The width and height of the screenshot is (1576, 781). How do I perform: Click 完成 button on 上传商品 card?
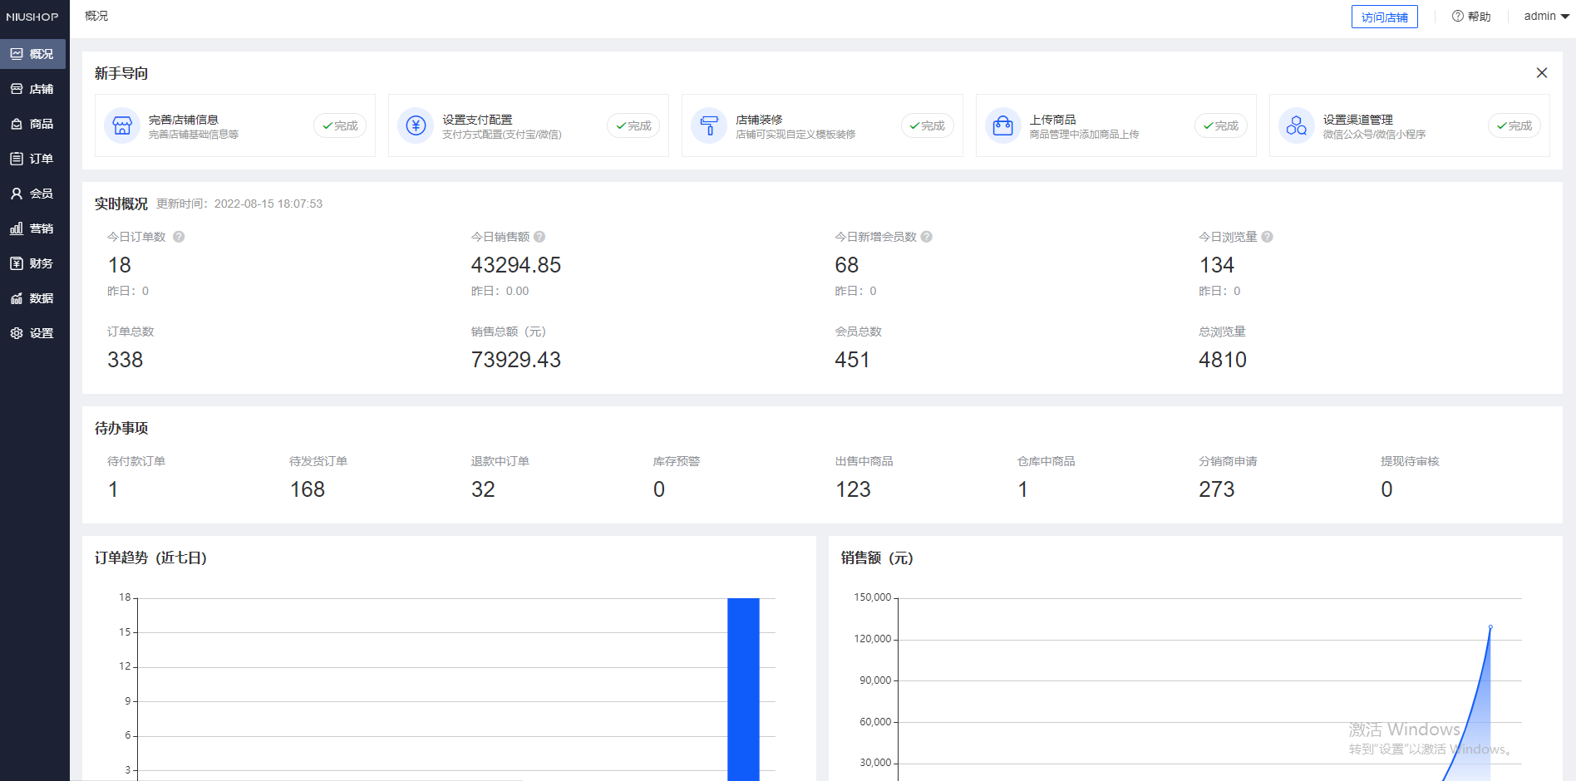(x=1220, y=125)
